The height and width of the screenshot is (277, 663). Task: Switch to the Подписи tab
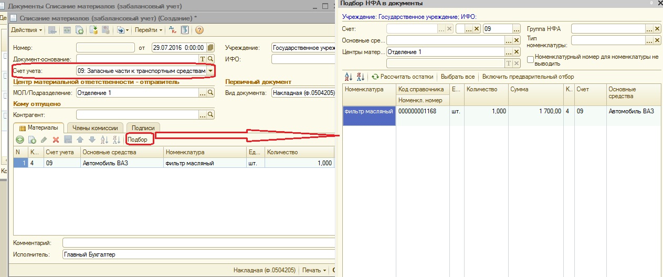[x=143, y=127]
